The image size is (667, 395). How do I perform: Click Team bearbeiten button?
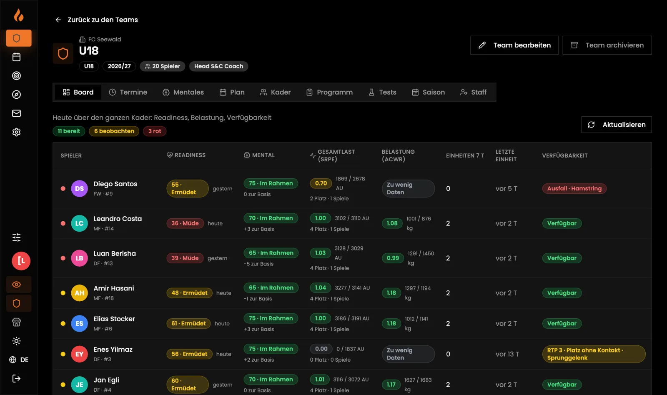click(x=514, y=45)
